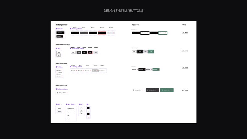Open the Link proto link in tertiary row
The image size is (247, 139).
(x=185, y=68)
